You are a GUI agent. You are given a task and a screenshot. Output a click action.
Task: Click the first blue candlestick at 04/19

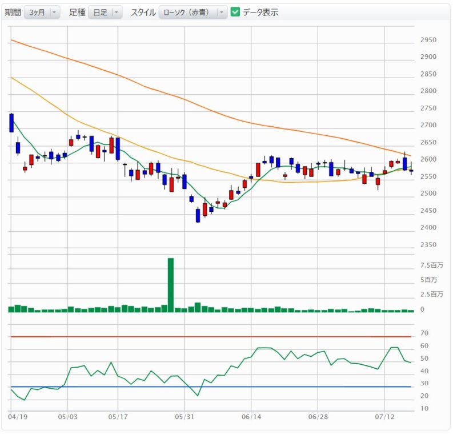11,123
